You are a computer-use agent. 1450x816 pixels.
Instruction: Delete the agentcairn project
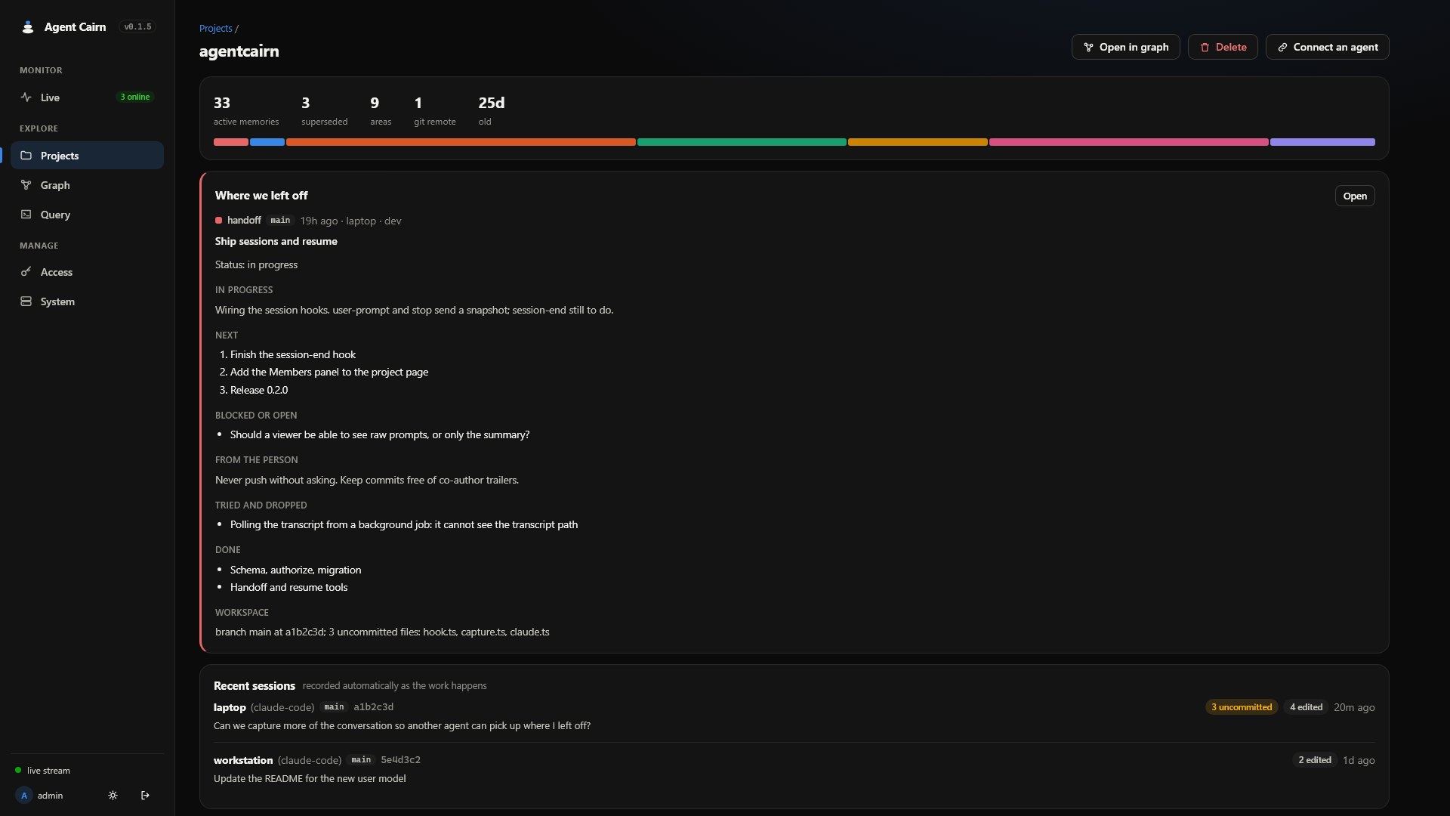point(1222,47)
